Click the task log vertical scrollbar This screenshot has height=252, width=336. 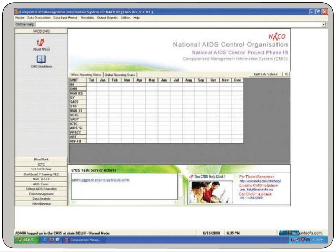[x=180, y=186]
